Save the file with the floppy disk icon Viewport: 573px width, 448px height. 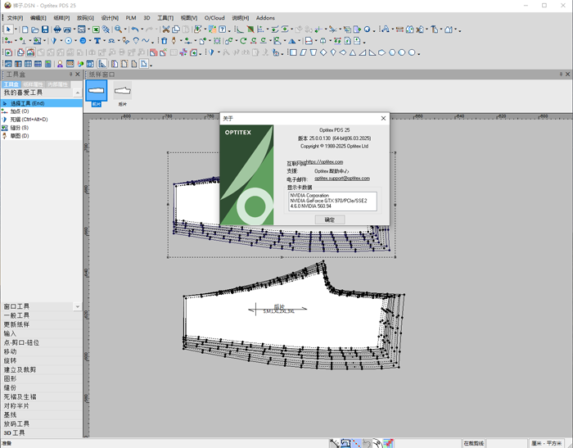coord(45,29)
